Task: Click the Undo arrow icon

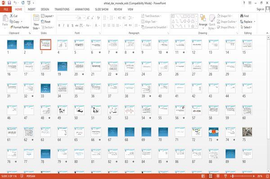Action: point(15,3)
